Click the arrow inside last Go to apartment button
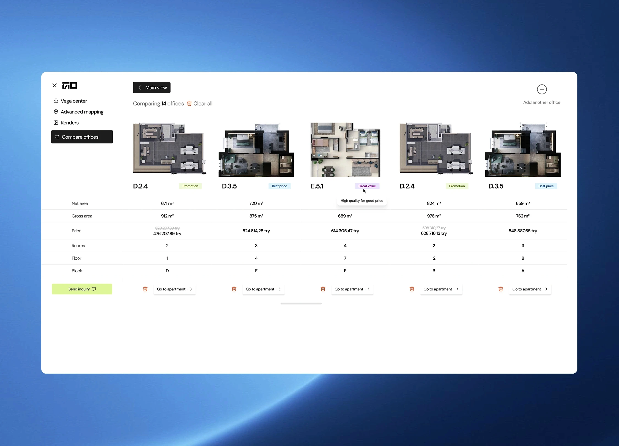This screenshot has width=619, height=446. click(x=545, y=289)
